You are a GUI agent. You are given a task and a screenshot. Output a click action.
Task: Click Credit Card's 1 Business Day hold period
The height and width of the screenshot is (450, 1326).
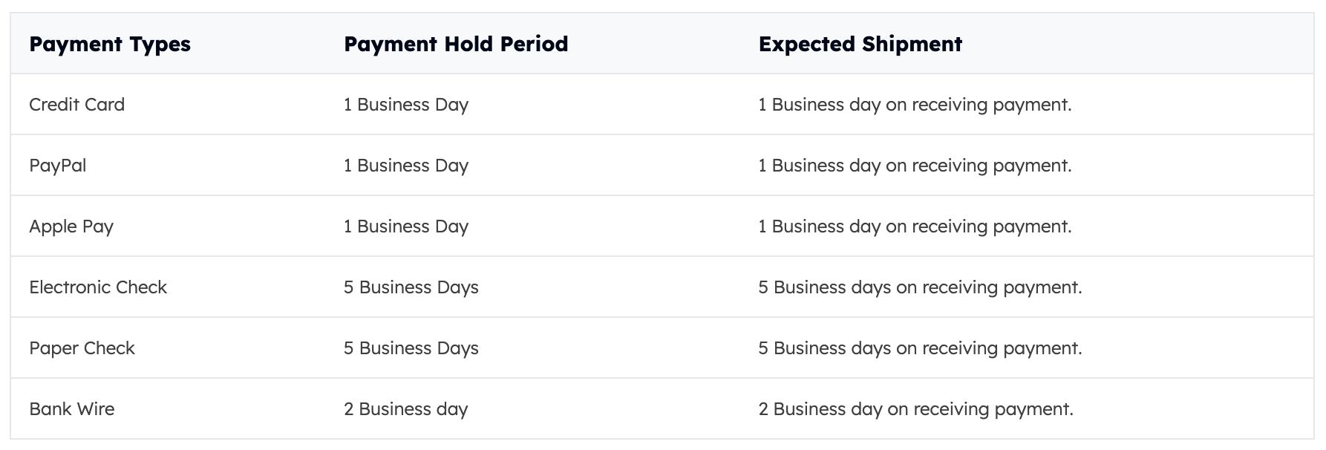(x=406, y=105)
